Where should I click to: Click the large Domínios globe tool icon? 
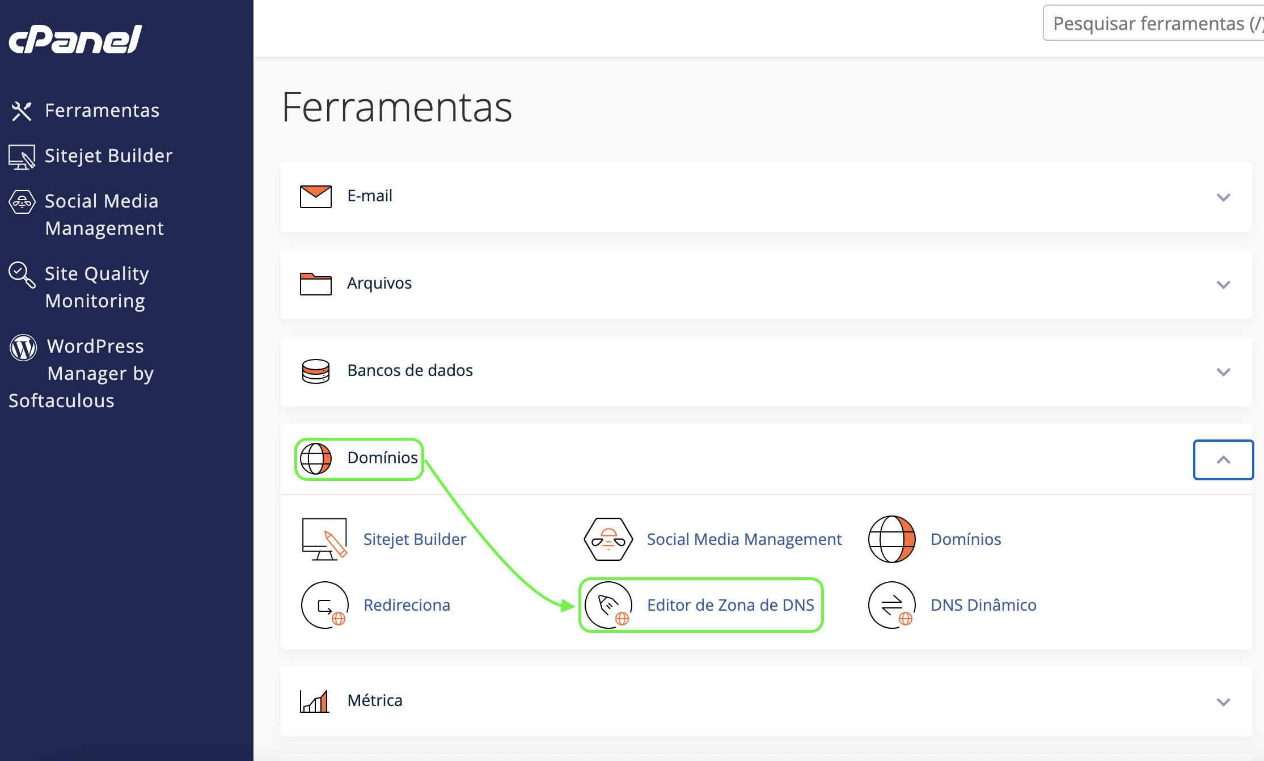pyautogui.click(x=891, y=539)
